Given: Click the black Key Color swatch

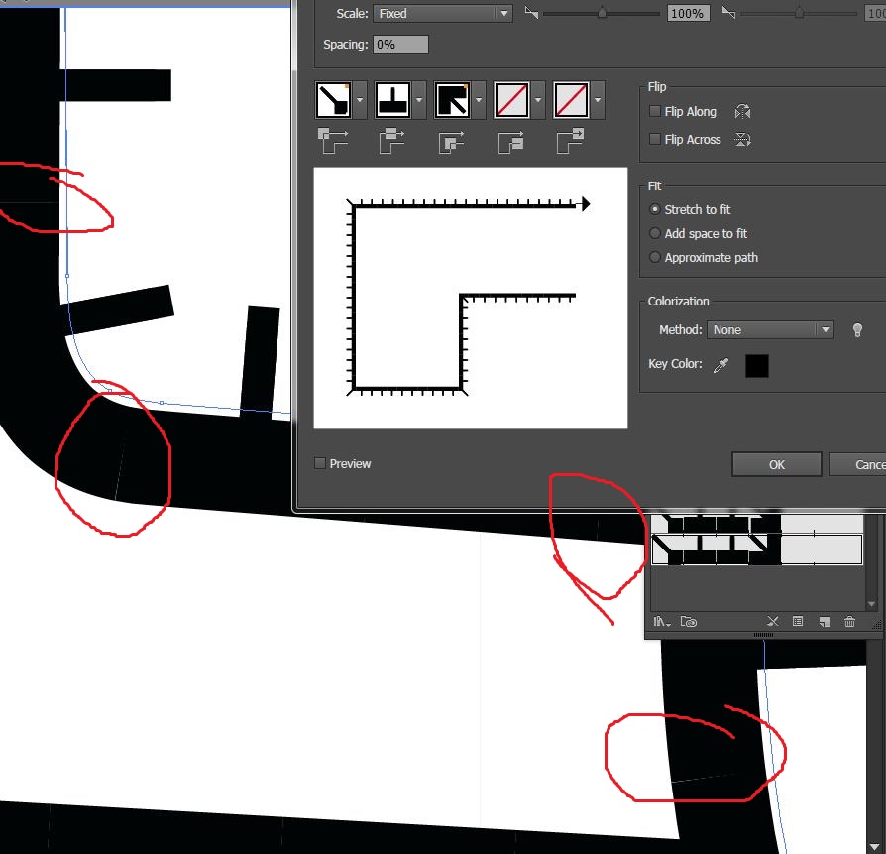Looking at the screenshot, I should [x=756, y=365].
